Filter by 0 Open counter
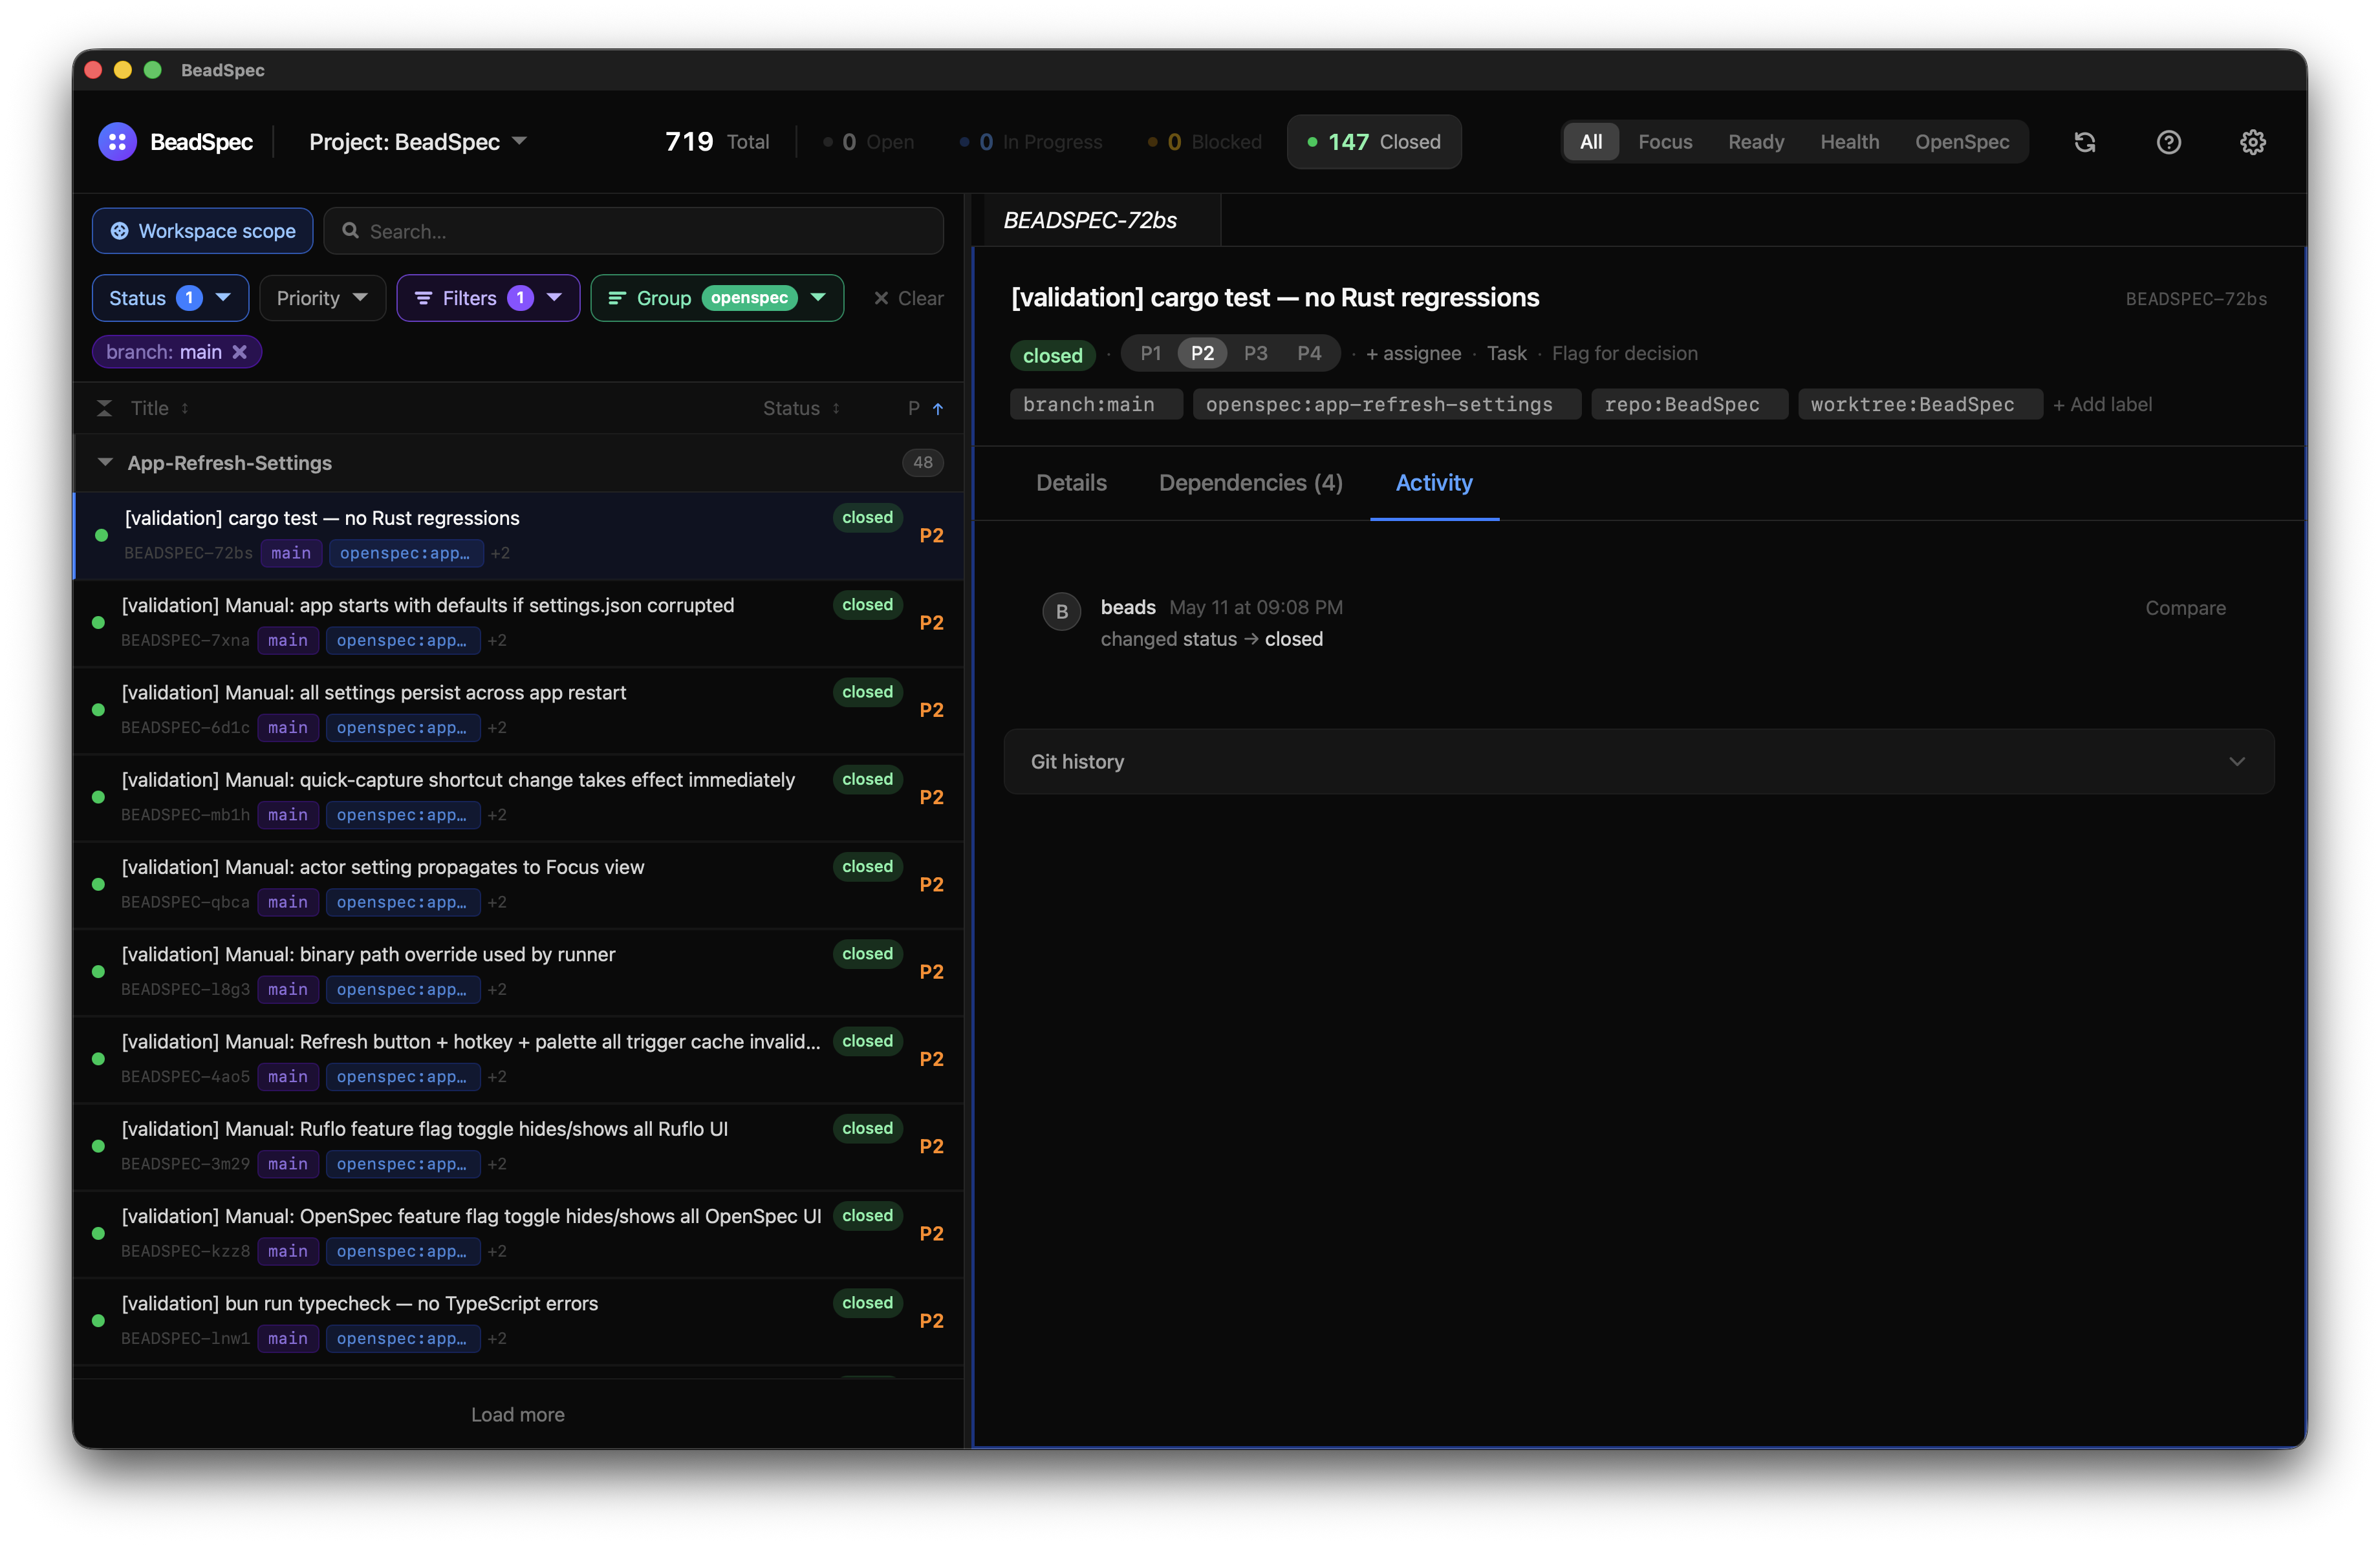This screenshot has width=2380, height=1545. point(868,142)
